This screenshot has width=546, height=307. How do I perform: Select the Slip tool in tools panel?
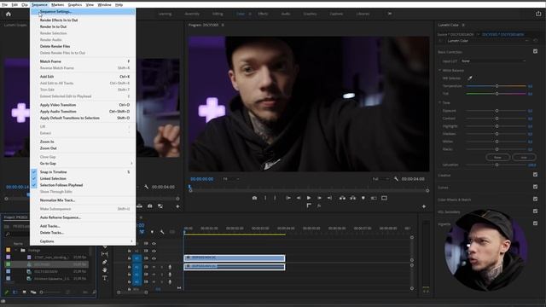tap(105, 254)
